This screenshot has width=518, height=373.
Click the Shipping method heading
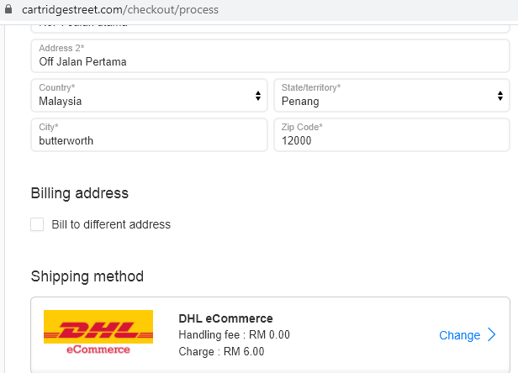point(87,276)
